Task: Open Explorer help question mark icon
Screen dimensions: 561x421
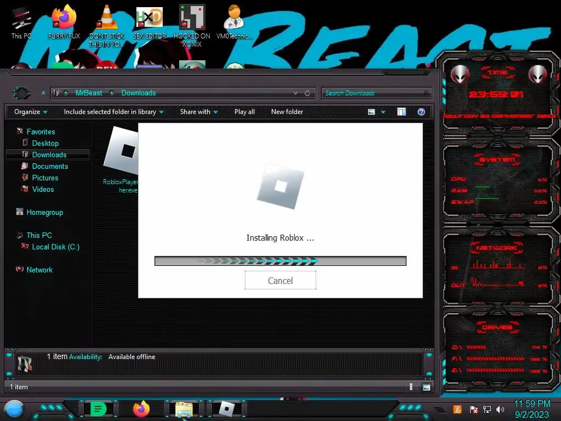Action: pyautogui.click(x=421, y=112)
